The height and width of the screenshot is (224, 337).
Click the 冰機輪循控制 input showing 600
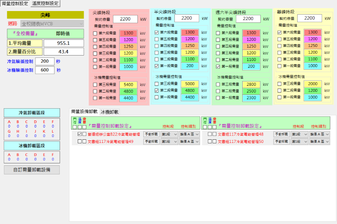click(45, 70)
